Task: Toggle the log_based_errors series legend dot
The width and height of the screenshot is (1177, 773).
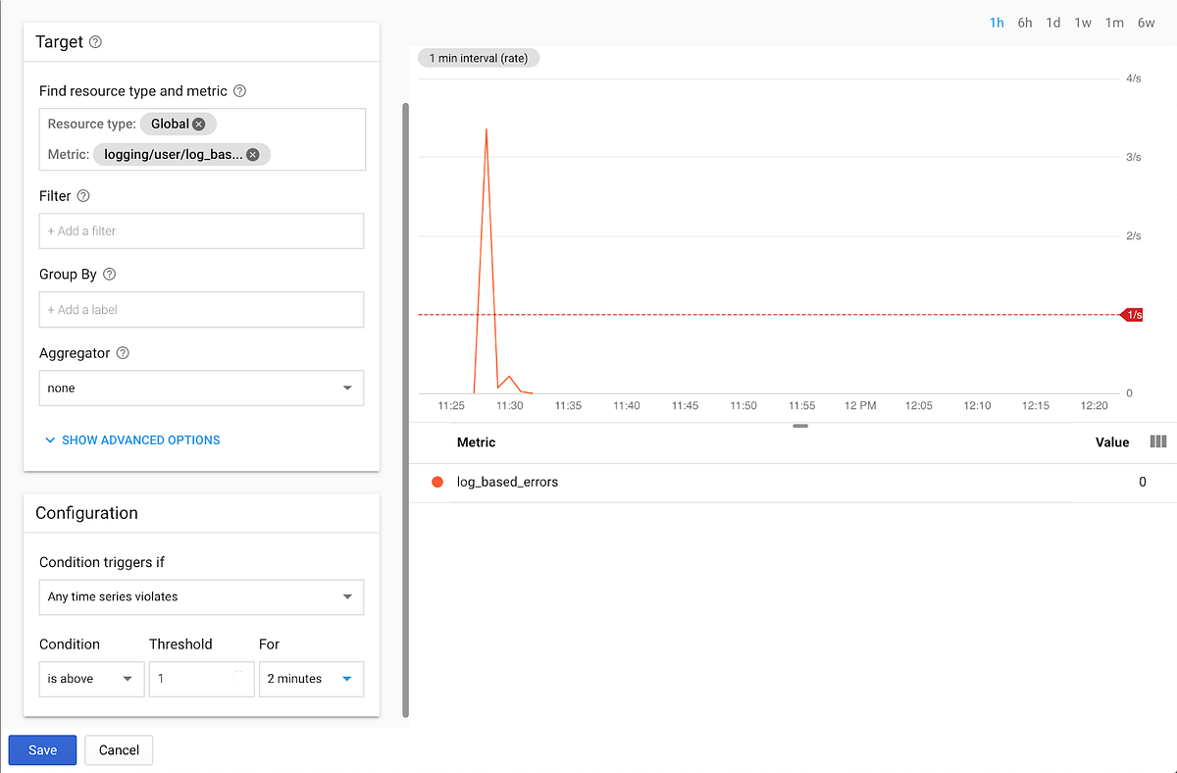Action: [x=436, y=482]
